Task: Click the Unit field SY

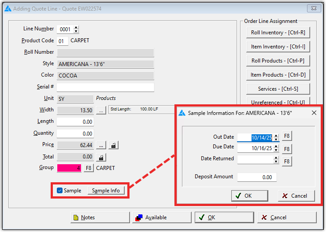Action: (75, 99)
